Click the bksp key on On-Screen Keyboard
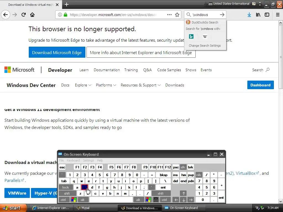The image size is (283, 212). coord(164,175)
